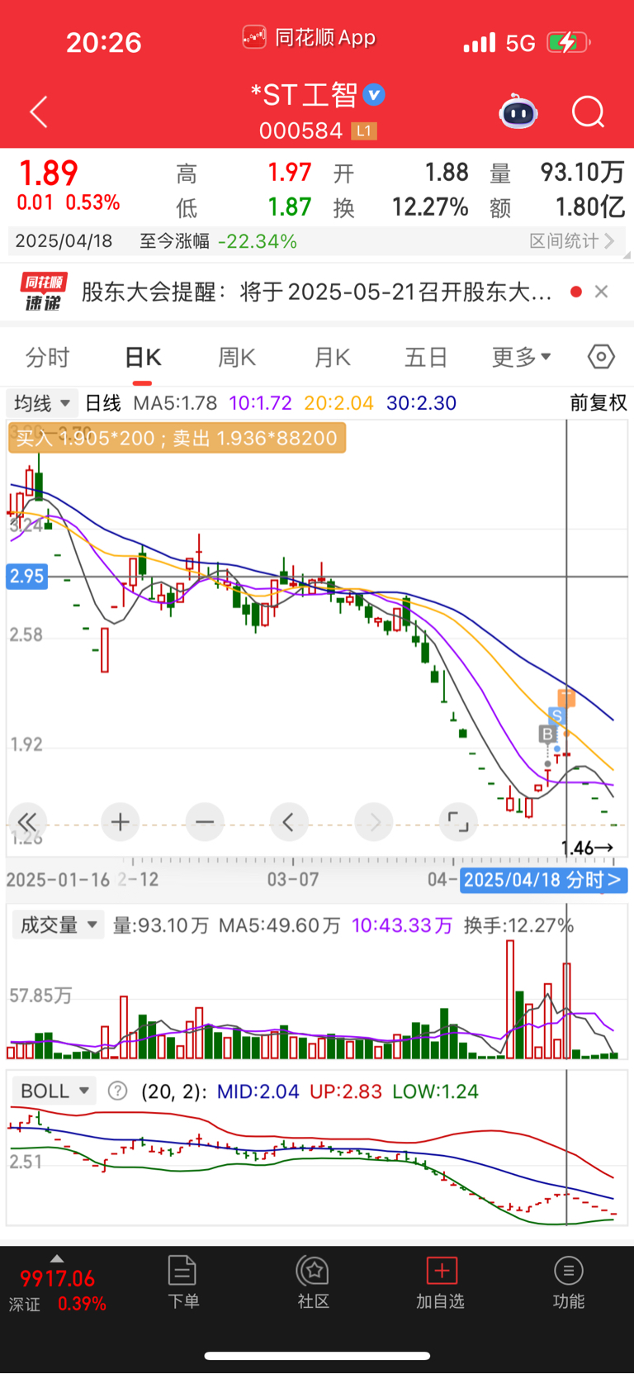Dismiss the shareholder meeting reminder
634x1374 pixels.
tap(602, 292)
